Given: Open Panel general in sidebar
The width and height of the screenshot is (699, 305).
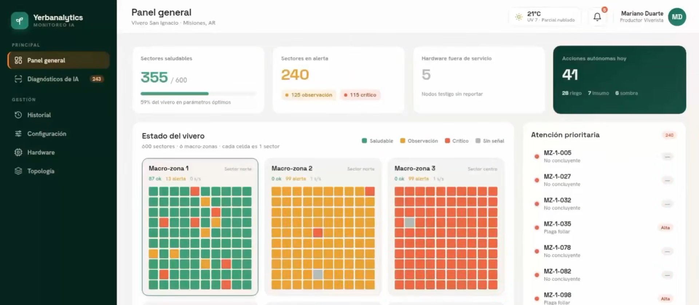Looking at the screenshot, I should pos(58,60).
